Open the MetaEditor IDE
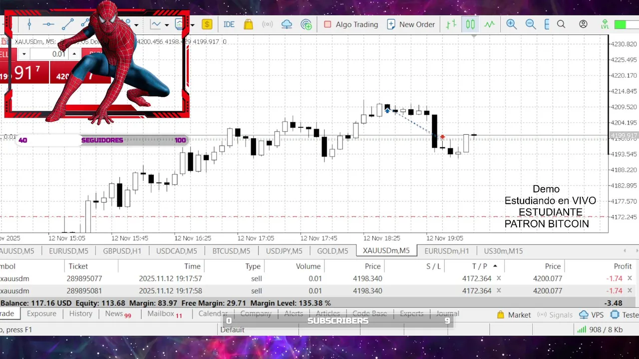 229,24
